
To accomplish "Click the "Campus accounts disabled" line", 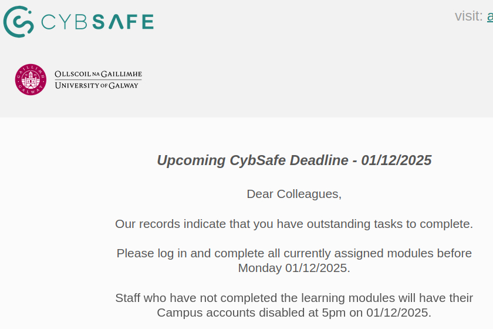I will pos(293,313).
